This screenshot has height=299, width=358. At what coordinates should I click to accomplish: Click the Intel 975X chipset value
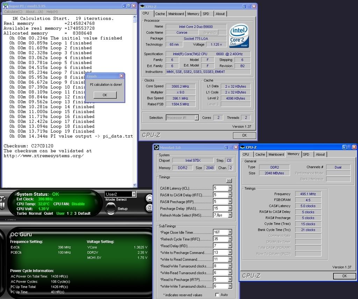click(193, 161)
